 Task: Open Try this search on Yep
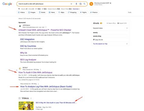pos(110,44)
